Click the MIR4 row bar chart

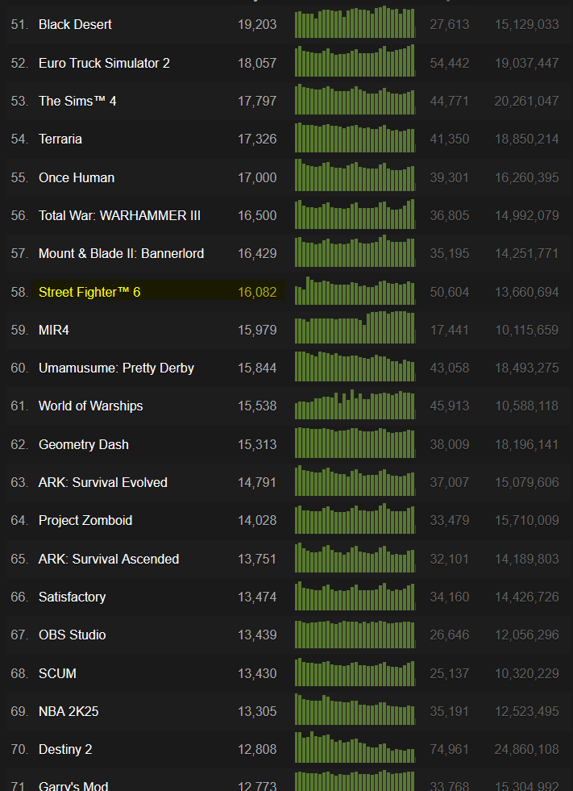(x=355, y=327)
